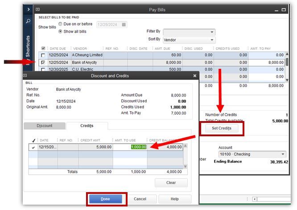This screenshot has height=210, width=297.
Task: Click the checkmark column header in credits table
Action: tap(33, 140)
